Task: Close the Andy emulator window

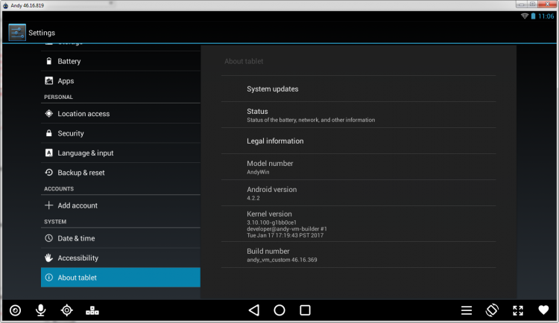Action: [x=548, y=4]
